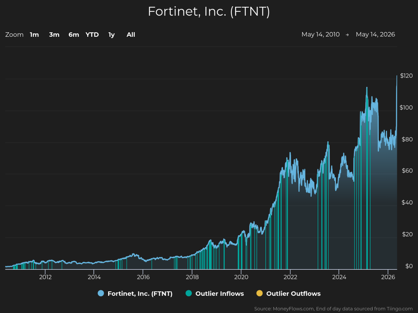This screenshot has width=418, height=313.
Task: Toggle Fortinet, Inc. (FTNT) series legend
Action: 135,293
